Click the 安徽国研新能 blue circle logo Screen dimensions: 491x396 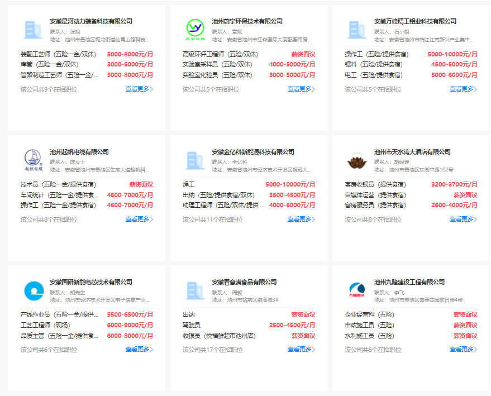click(x=34, y=291)
